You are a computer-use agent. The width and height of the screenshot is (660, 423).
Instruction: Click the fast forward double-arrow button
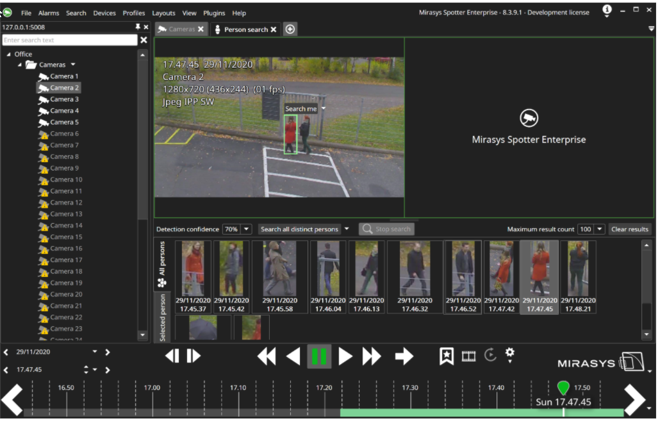click(x=372, y=356)
